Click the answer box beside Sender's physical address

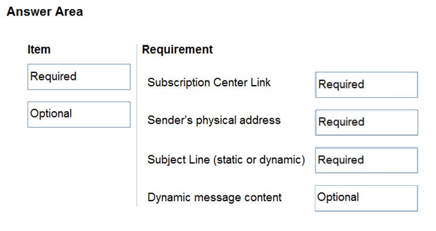point(366,122)
